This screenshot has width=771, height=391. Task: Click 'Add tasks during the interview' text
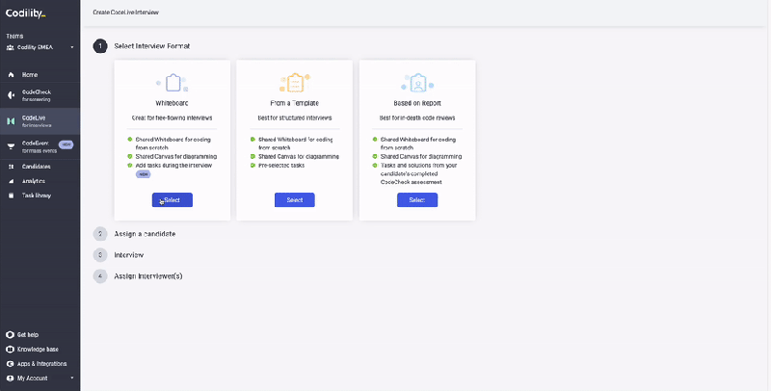(173, 166)
